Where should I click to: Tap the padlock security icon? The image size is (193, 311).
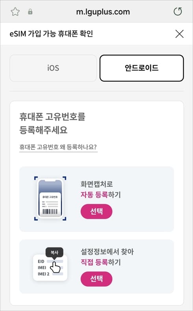coord(30,12)
